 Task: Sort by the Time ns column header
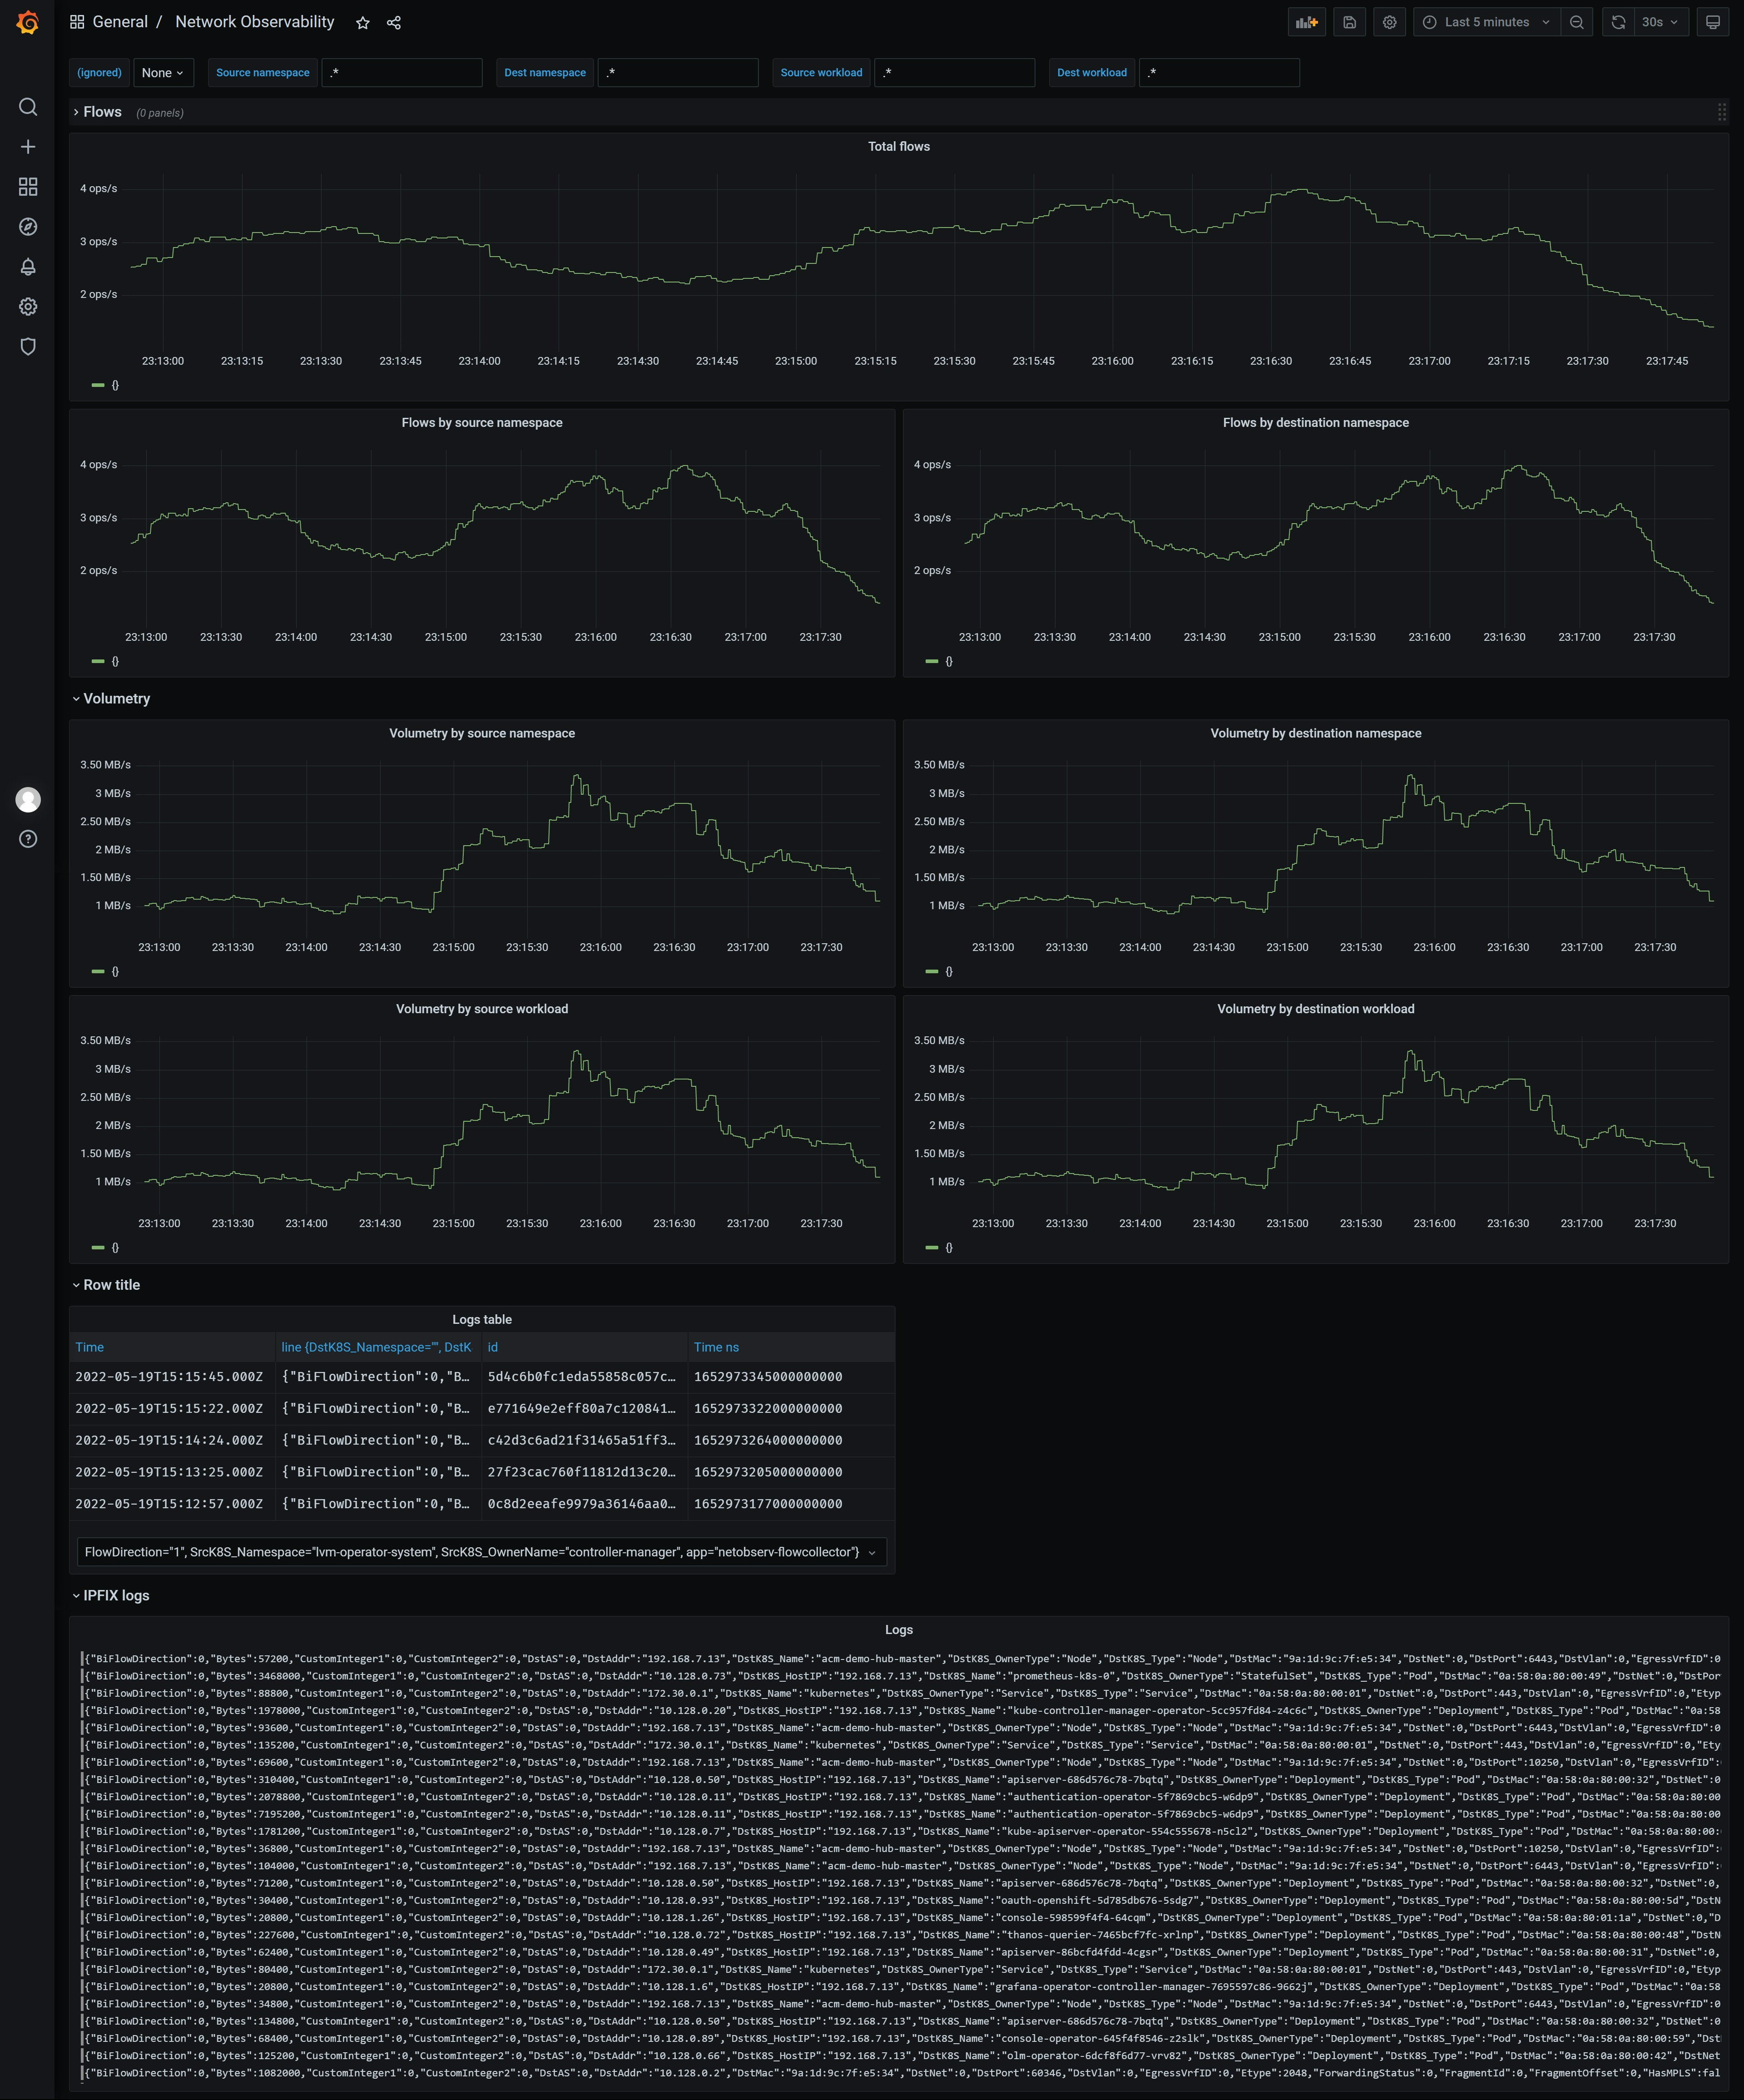coord(716,1347)
